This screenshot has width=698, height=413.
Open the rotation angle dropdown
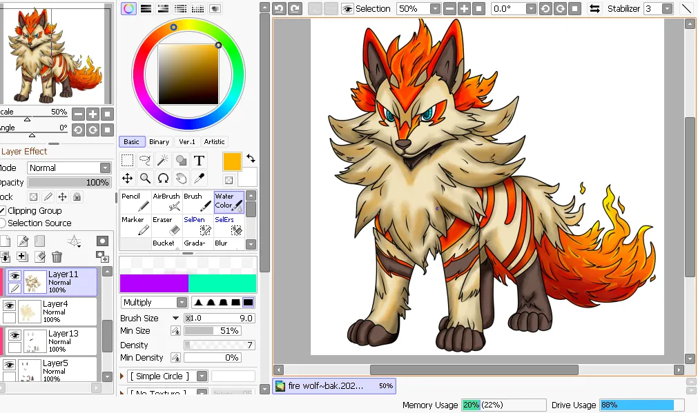(x=531, y=8)
